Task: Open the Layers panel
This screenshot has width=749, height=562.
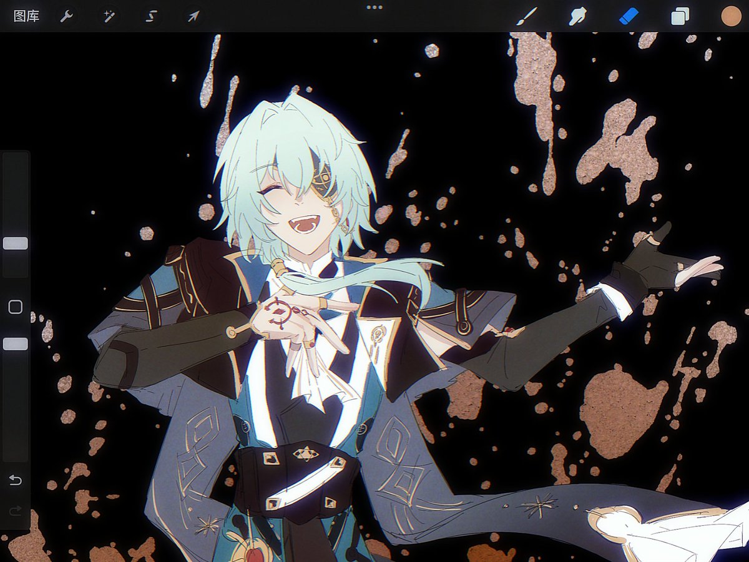Action: (x=680, y=16)
